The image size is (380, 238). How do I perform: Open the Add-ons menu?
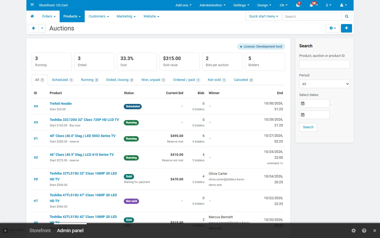coord(183,5)
